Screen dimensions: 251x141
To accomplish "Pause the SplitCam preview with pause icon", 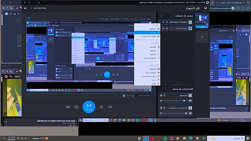I will click(101, 107).
